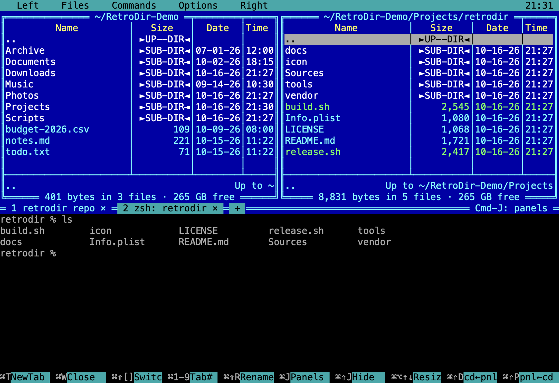Select the Downloads folder in left panel
The height and width of the screenshot is (383, 559).
140,73
